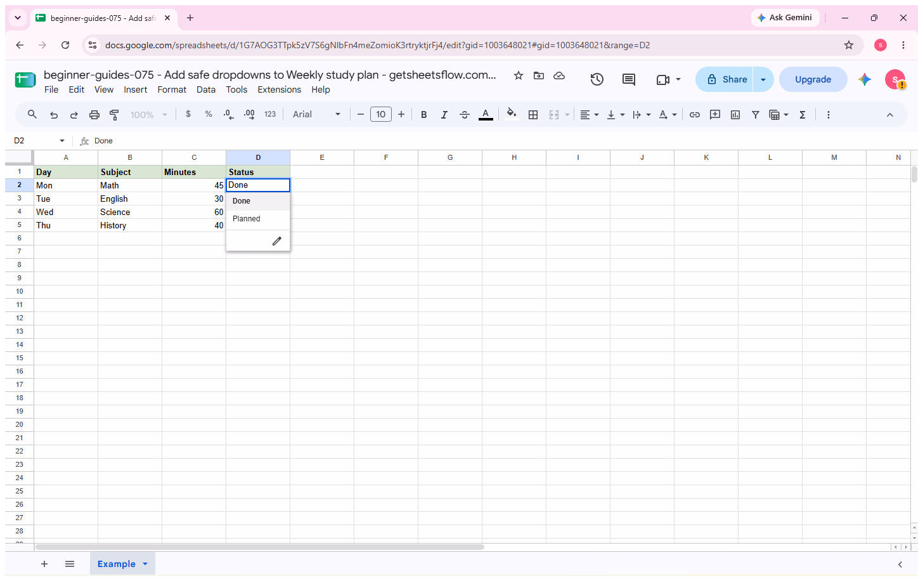
Task: Open the Data menu
Action: coord(206,89)
